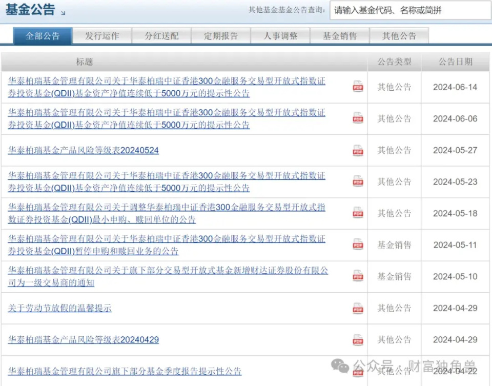The height and width of the screenshot is (386, 492).
Task: Click the 其他基金基金公告查询 label
Action: pyautogui.click(x=287, y=10)
